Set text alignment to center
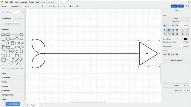The width and height of the screenshot is (191, 107). pyautogui.click(x=169, y=30)
